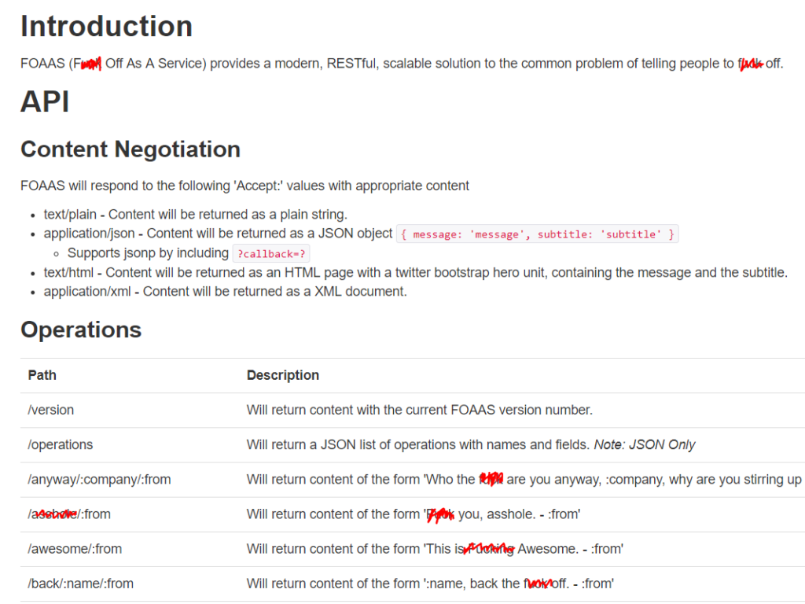Click the FOAAS version number description

point(419,410)
